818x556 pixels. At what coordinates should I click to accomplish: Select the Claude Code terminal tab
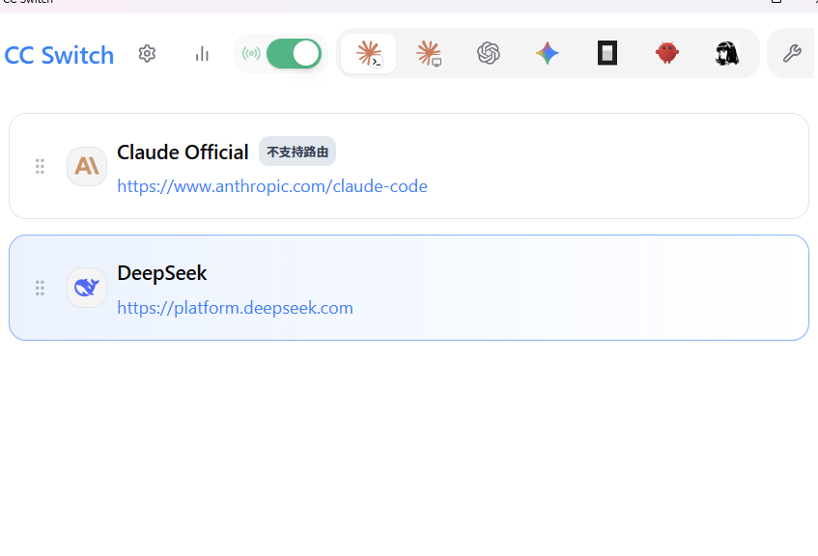(x=369, y=54)
